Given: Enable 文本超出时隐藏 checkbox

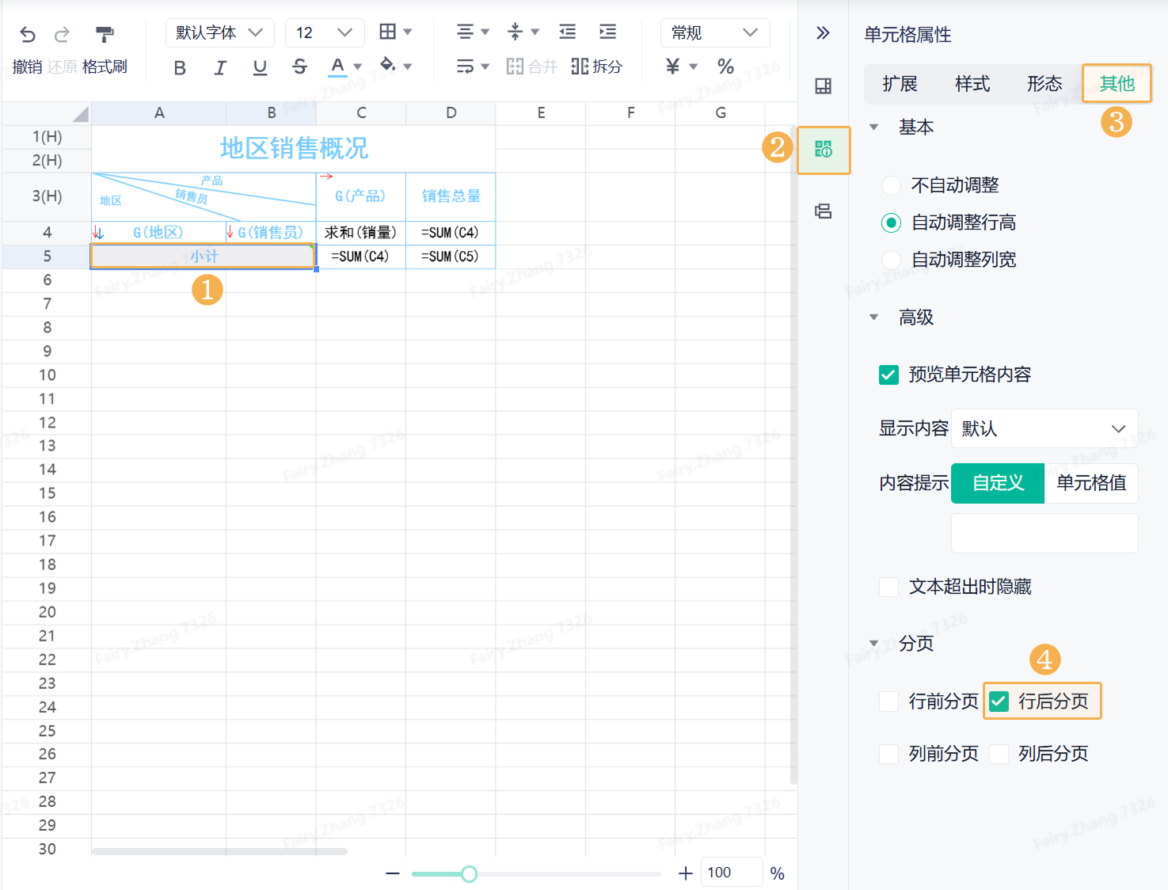Looking at the screenshot, I should [x=888, y=587].
